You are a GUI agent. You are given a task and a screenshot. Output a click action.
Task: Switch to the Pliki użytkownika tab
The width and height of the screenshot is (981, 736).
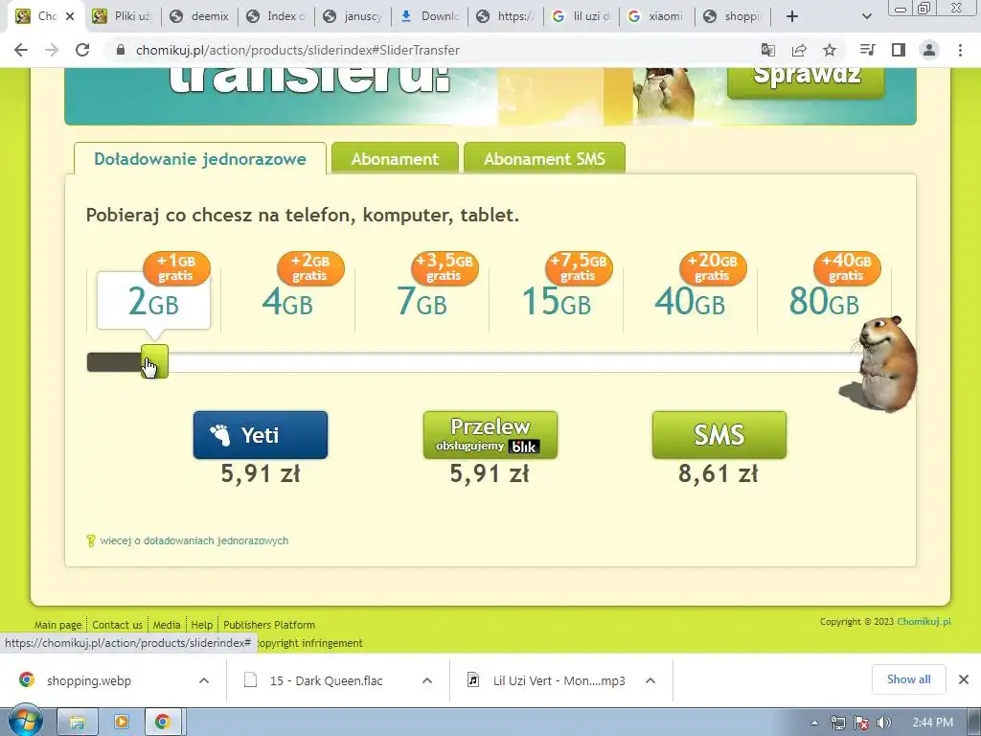pyautogui.click(x=122, y=16)
